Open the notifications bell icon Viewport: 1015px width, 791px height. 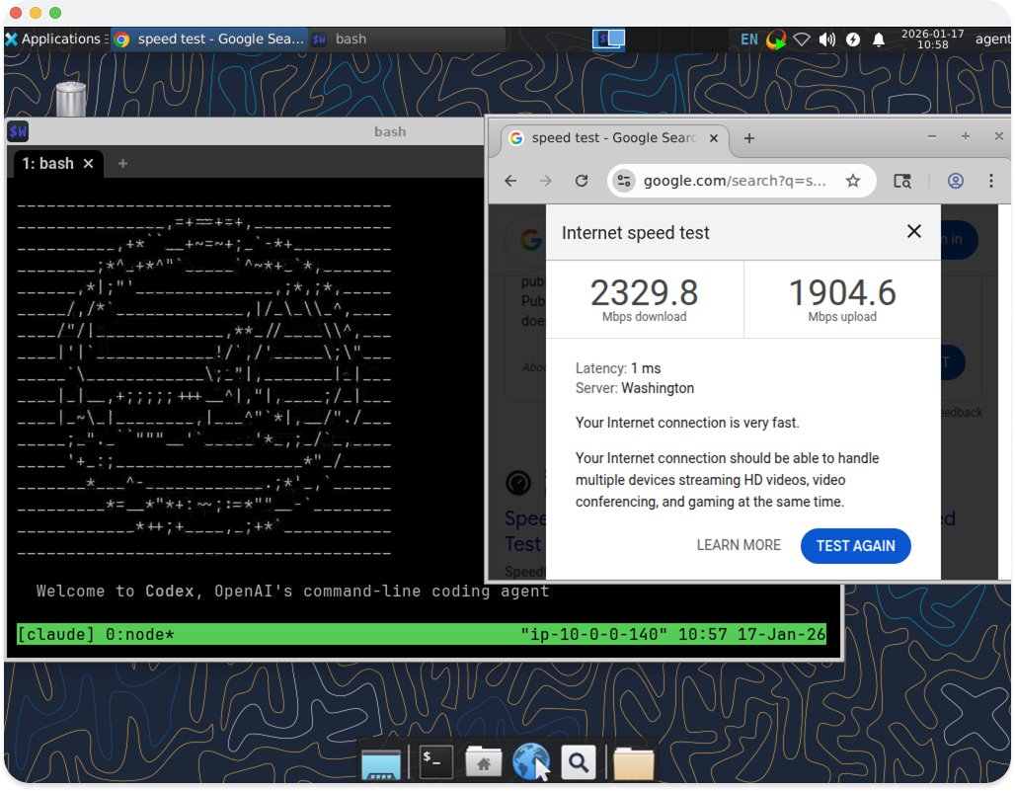click(x=879, y=40)
